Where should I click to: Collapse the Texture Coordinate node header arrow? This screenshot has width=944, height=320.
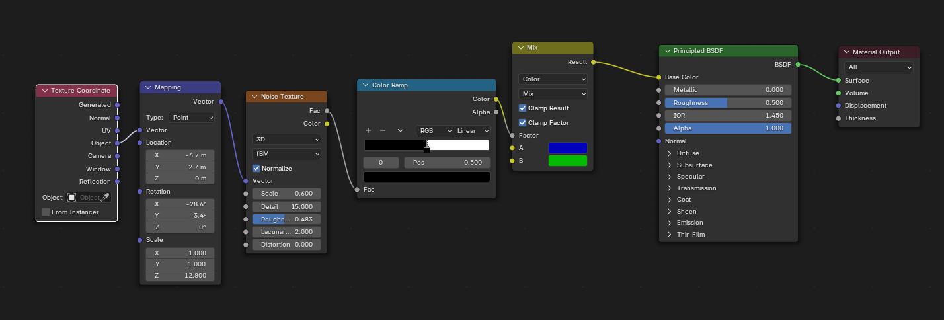44,91
